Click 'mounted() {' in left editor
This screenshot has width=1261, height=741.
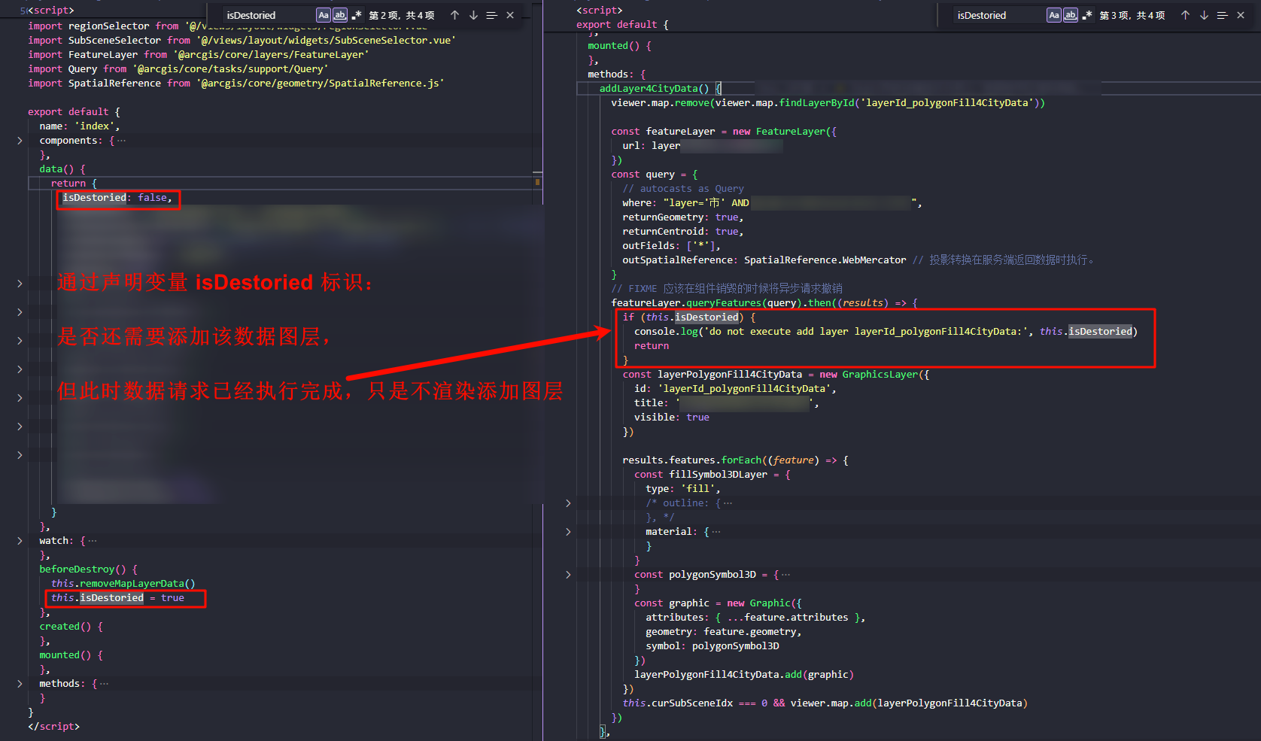click(x=71, y=655)
